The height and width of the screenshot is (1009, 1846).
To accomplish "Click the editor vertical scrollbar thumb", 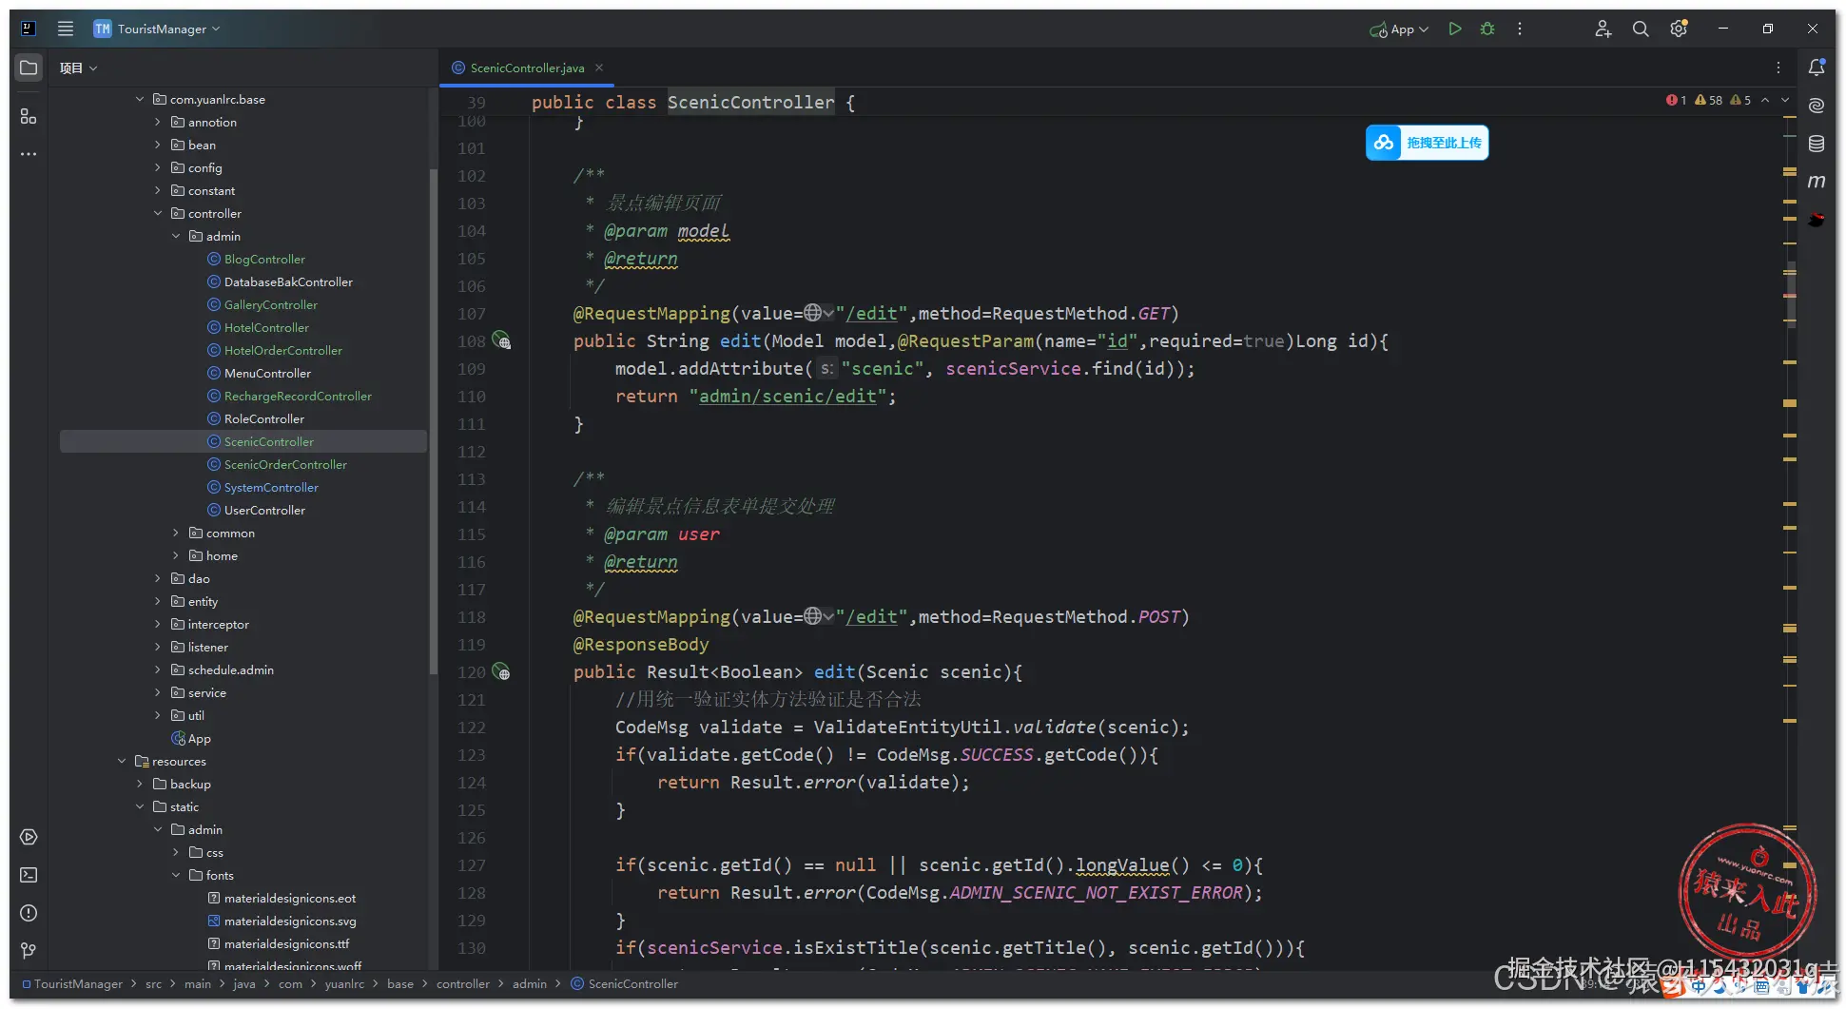I will [1790, 294].
